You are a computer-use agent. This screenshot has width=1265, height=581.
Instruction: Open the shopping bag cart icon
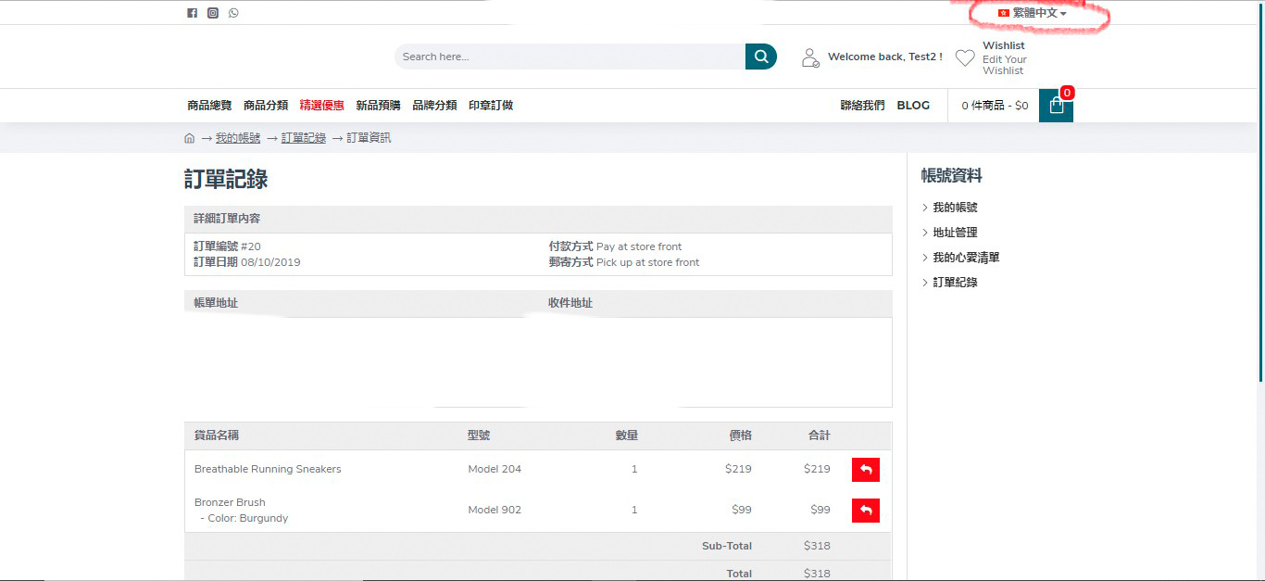[x=1056, y=106]
